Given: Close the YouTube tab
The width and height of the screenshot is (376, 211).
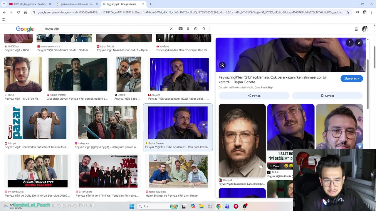Looking at the screenshot, I should (50, 4).
